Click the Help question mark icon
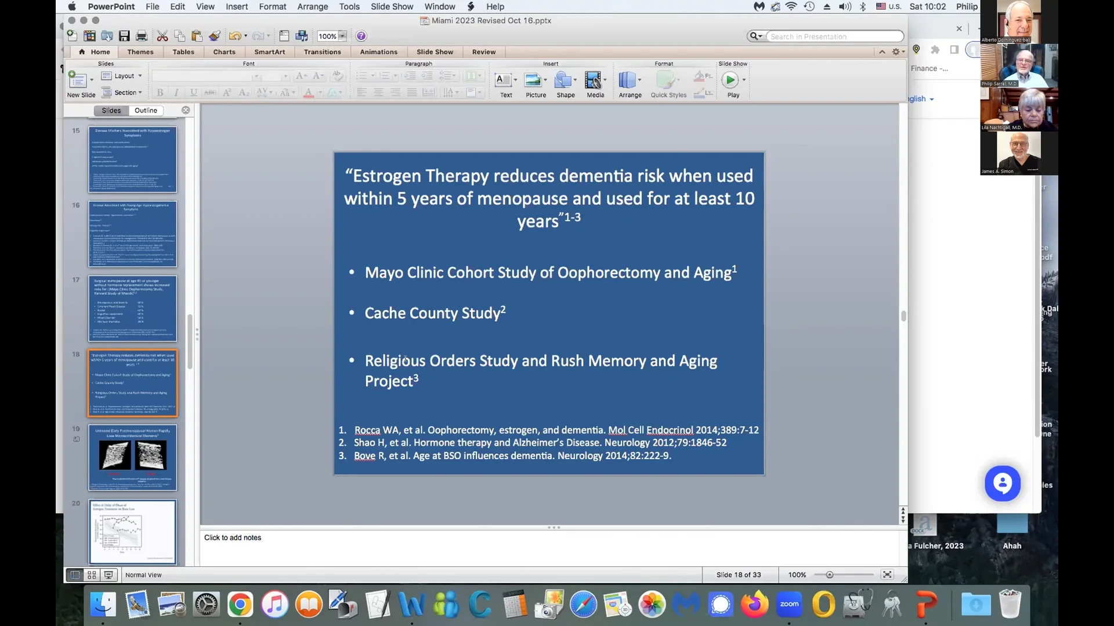The width and height of the screenshot is (1114, 626). point(361,36)
